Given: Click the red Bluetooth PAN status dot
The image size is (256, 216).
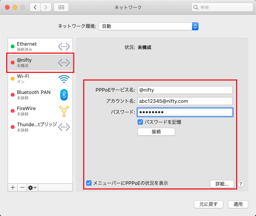Looking at the screenshot, I should (x=13, y=95).
